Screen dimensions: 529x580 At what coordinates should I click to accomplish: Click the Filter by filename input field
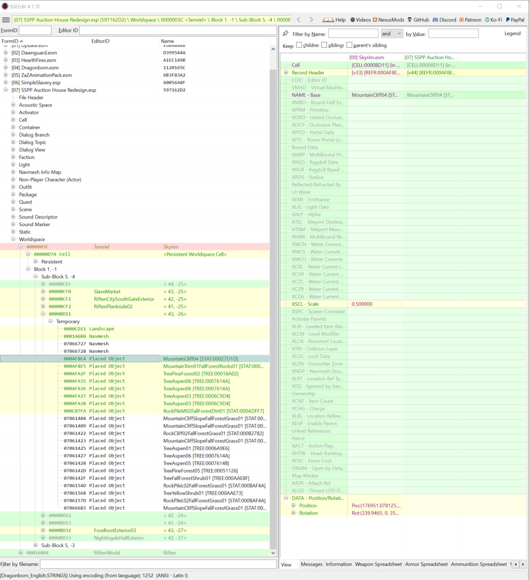click(158, 564)
